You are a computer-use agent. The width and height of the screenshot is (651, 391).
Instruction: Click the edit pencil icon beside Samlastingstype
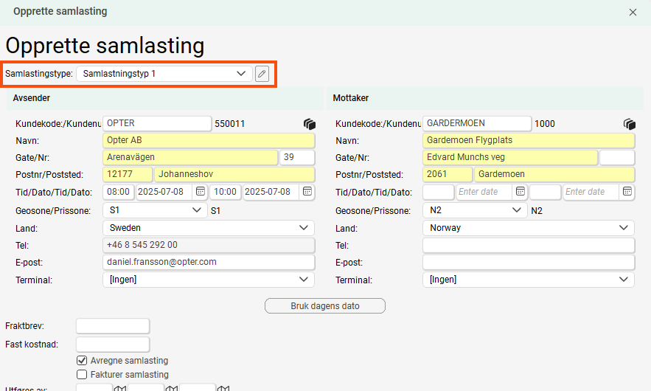click(x=262, y=74)
